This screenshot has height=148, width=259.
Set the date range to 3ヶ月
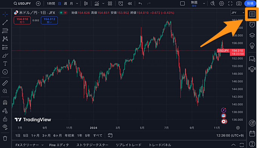pos(46,136)
